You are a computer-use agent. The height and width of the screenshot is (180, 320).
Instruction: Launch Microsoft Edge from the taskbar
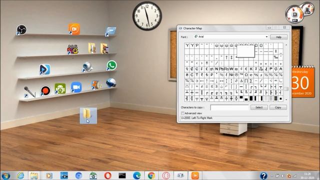coord(136,175)
